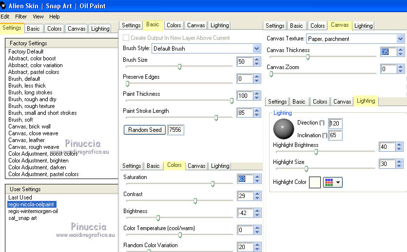Viewport: 407px width, 252px height.
Task: Click the Random Seed value field 7556
Action: (175, 130)
